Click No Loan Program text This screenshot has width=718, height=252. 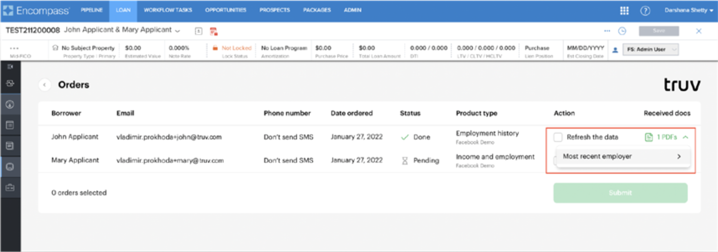click(284, 48)
